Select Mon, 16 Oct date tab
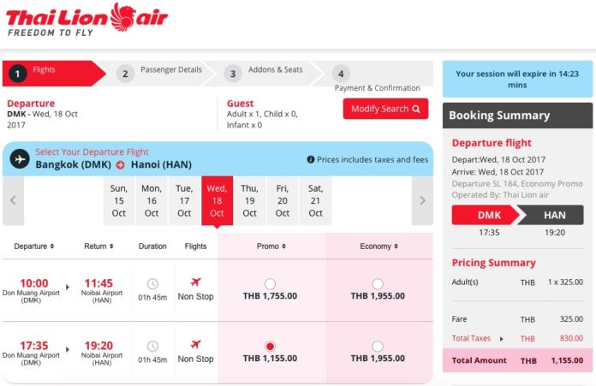 (x=152, y=200)
